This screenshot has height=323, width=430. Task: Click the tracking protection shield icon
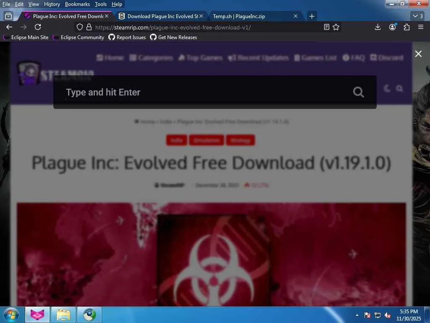tap(79, 27)
